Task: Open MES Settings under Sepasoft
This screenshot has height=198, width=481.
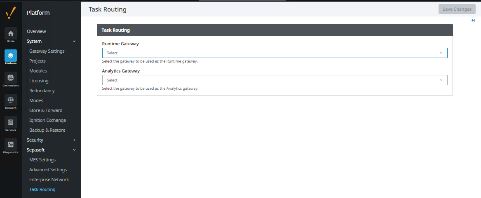Action: pos(42,160)
